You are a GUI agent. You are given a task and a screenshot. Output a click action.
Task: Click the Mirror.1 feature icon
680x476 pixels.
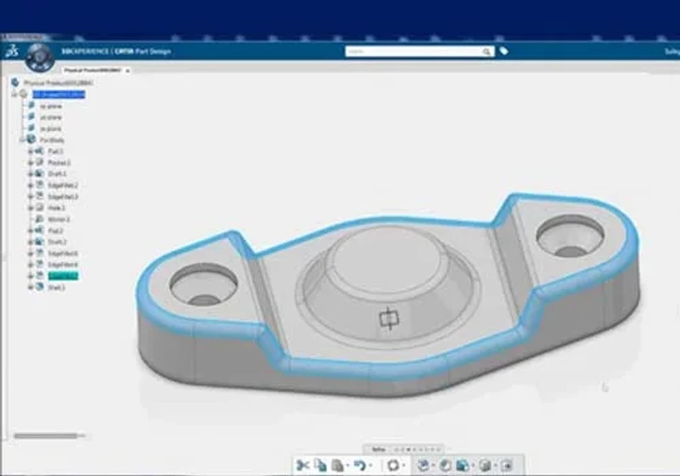coord(39,219)
